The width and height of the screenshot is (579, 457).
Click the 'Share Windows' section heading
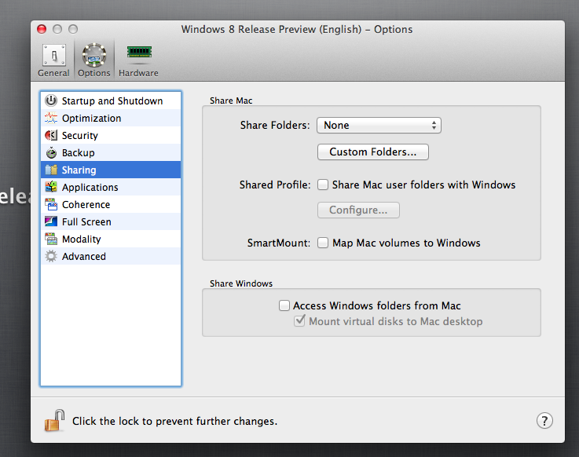pos(241,283)
